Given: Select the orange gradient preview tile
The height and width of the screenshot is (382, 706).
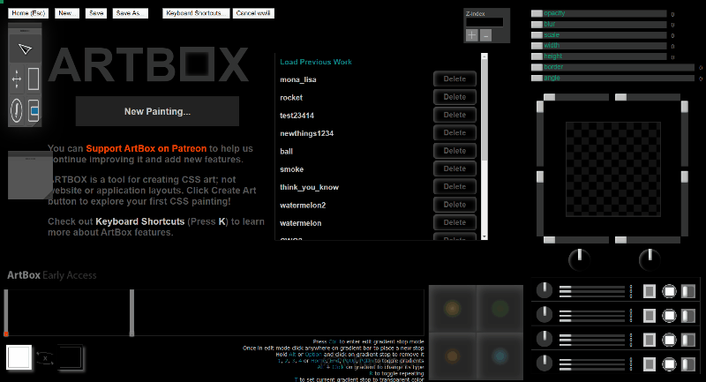Looking at the screenshot, I should [452, 356].
